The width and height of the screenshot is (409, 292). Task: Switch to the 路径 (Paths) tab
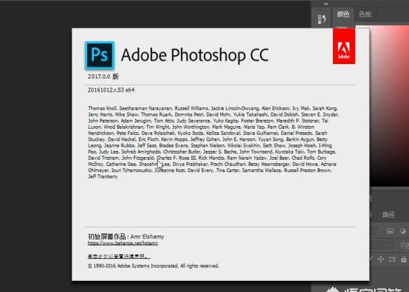coord(388,214)
